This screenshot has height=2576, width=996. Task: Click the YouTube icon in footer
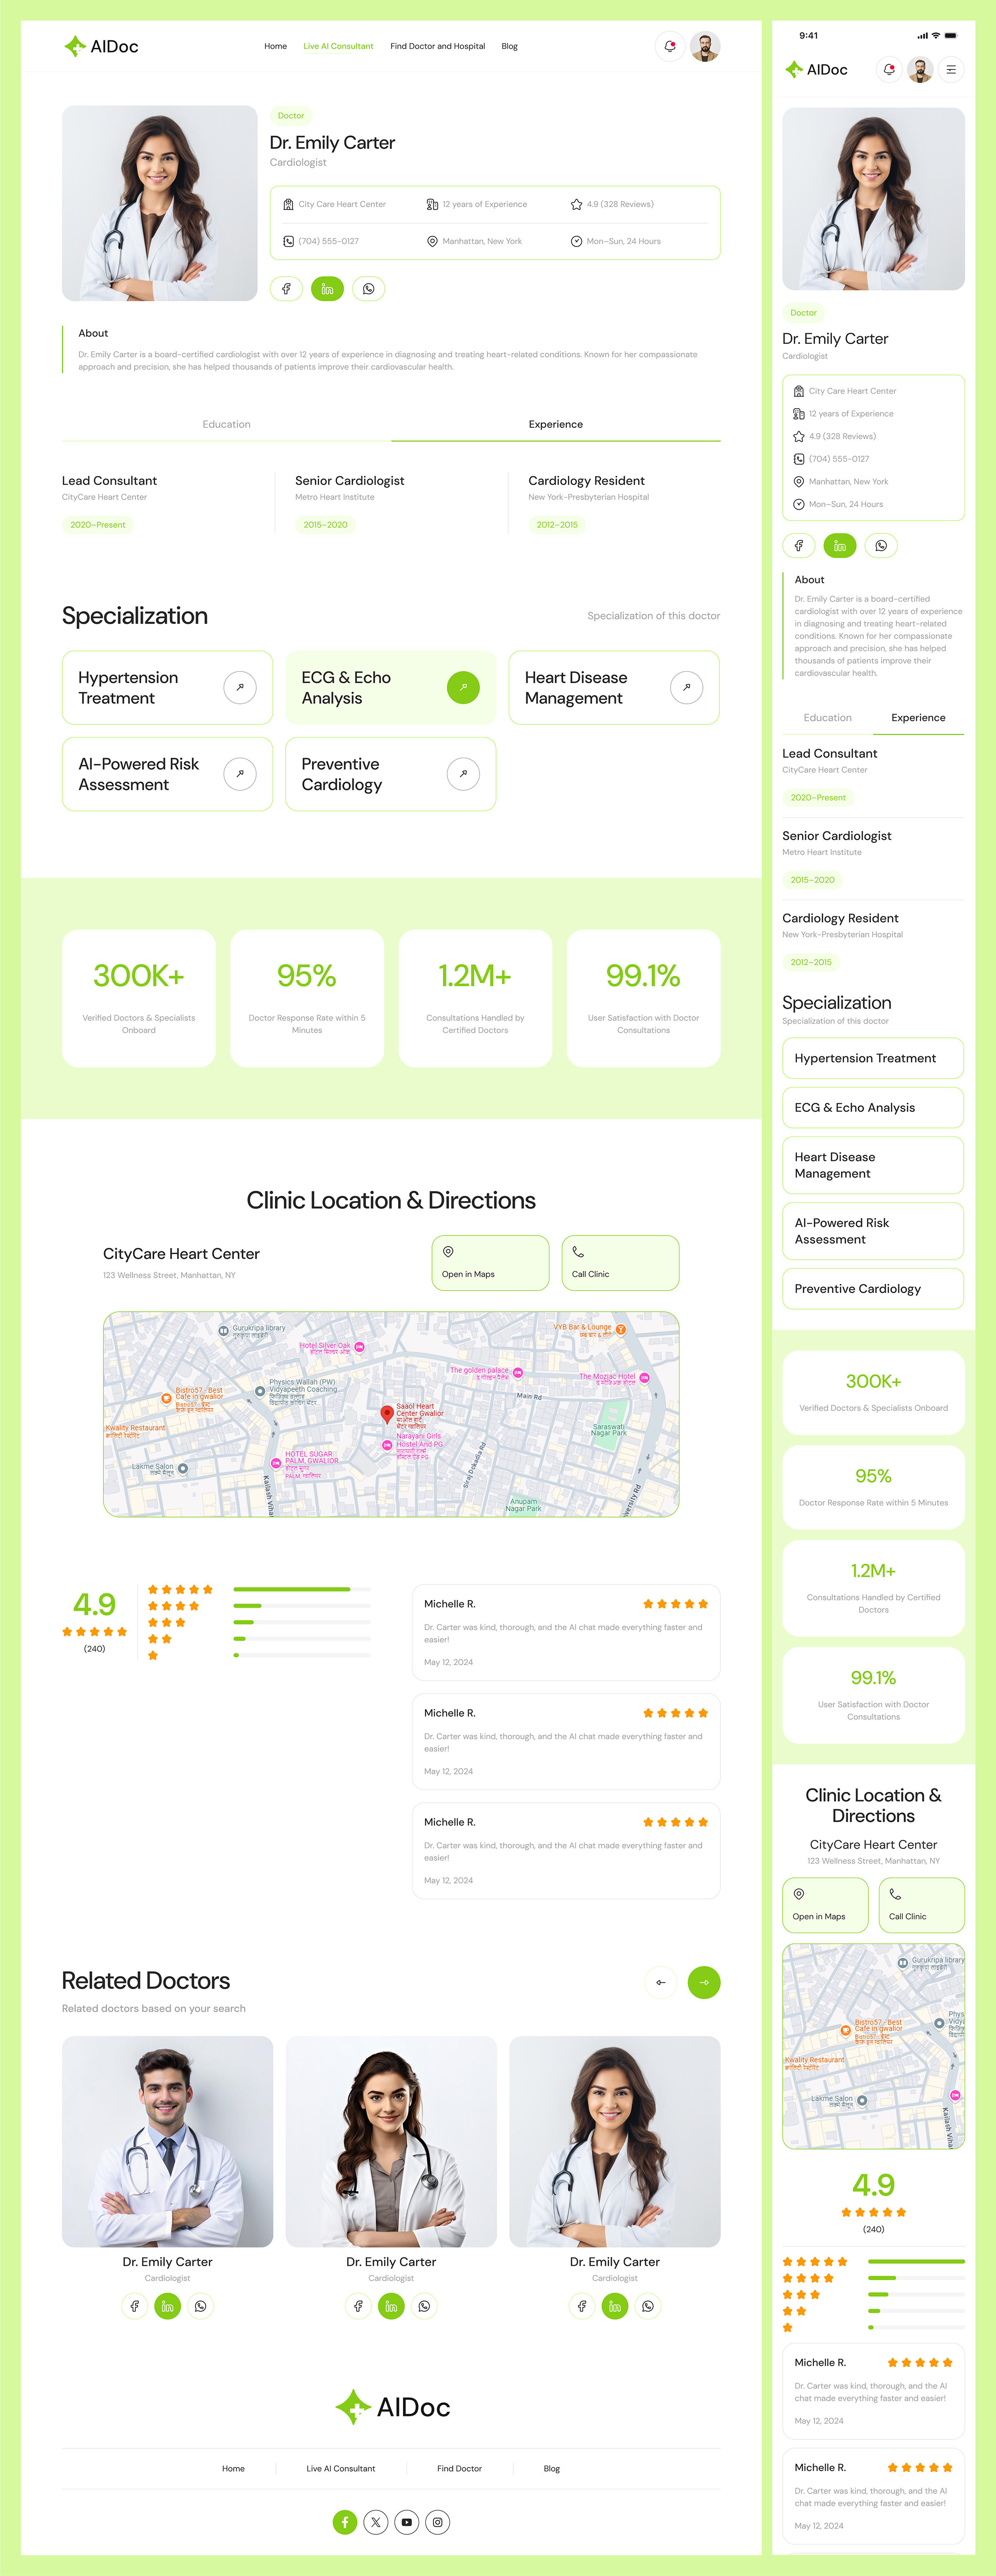407,2522
